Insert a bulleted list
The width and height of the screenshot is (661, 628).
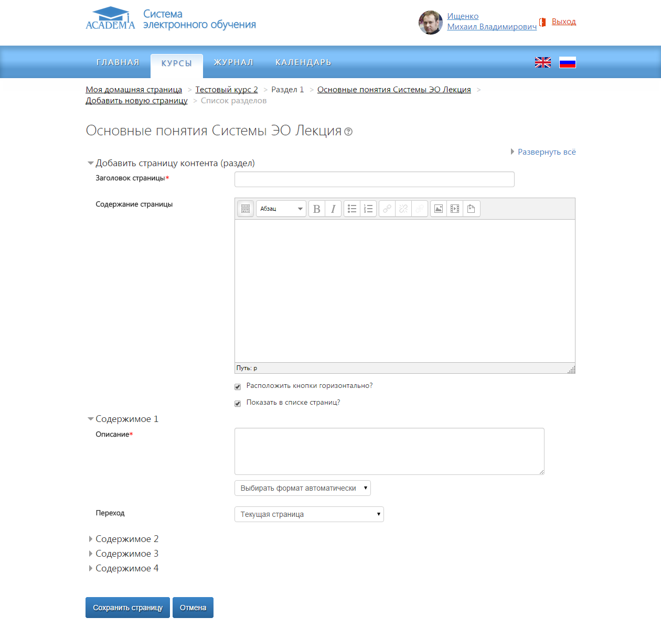coord(352,209)
